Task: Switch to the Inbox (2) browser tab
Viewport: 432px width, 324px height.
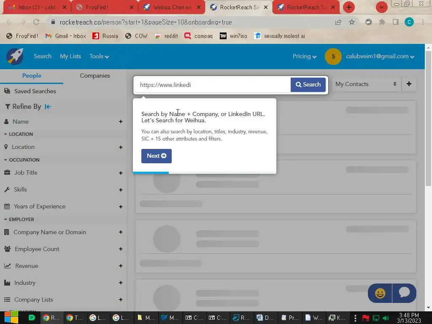Action: pos(37,8)
